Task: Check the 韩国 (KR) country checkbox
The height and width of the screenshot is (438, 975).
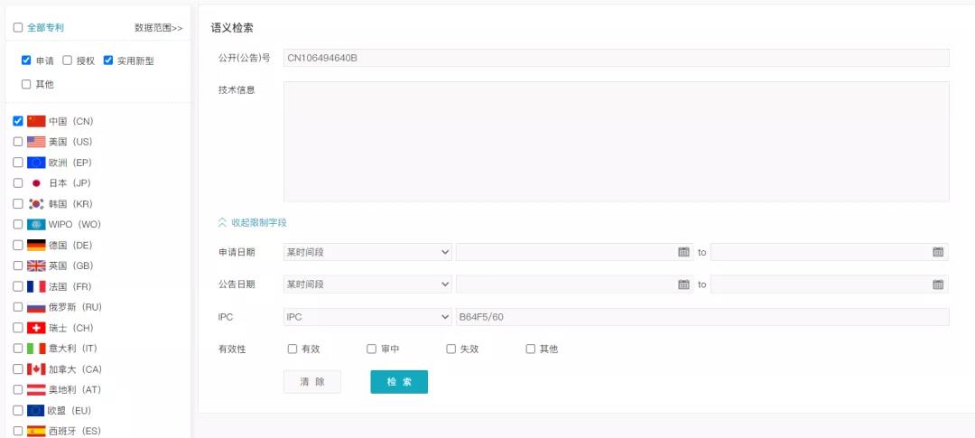Action: [18, 204]
